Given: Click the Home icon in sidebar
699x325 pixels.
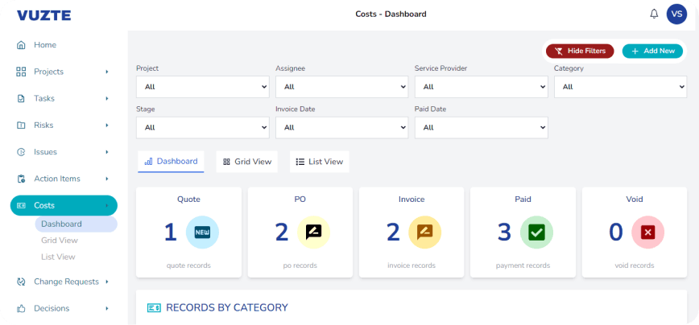Looking at the screenshot, I should click(21, 45).
